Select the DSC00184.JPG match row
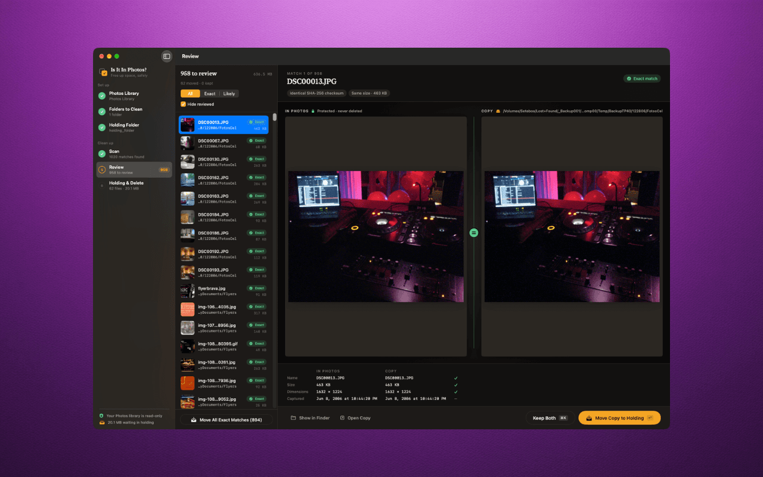 224,217
